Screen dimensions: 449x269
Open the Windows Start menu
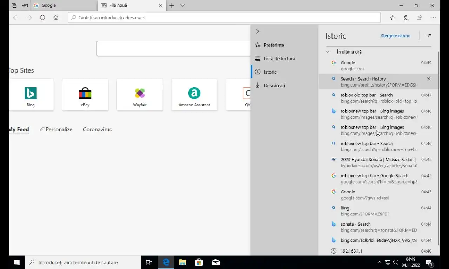(16, 262)
